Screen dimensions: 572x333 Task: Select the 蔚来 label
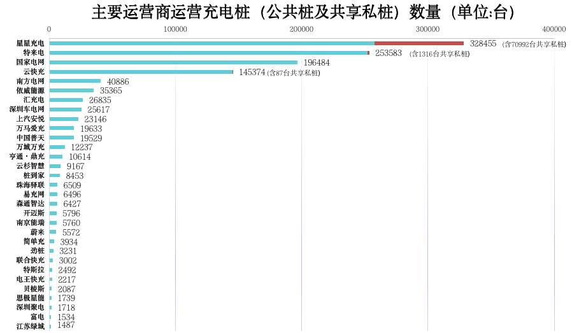tap(38, 232)
